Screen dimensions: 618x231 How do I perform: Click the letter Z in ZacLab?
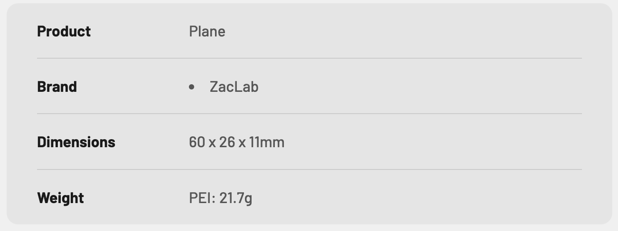coord(214,87)
